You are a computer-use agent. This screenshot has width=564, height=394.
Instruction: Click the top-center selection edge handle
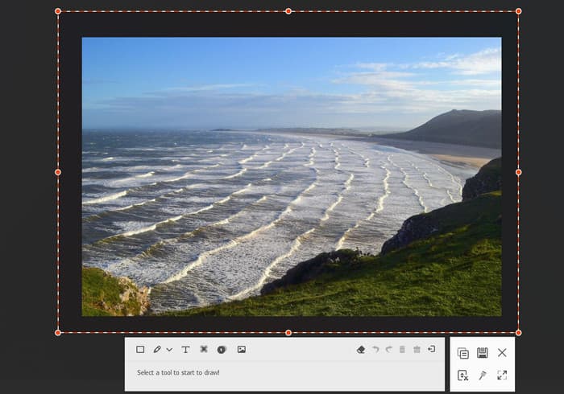pyautogui.click(x=288, y=11)
